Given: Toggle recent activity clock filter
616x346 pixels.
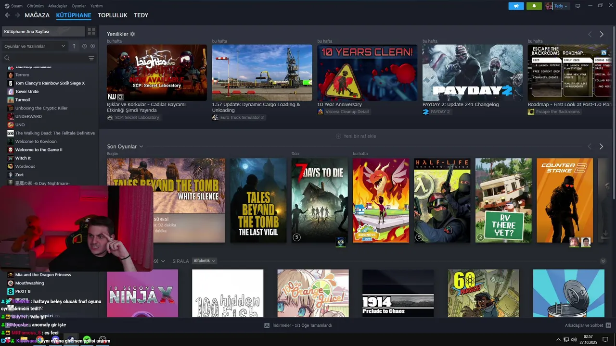Looking at the screenshot, I should 84,46.
